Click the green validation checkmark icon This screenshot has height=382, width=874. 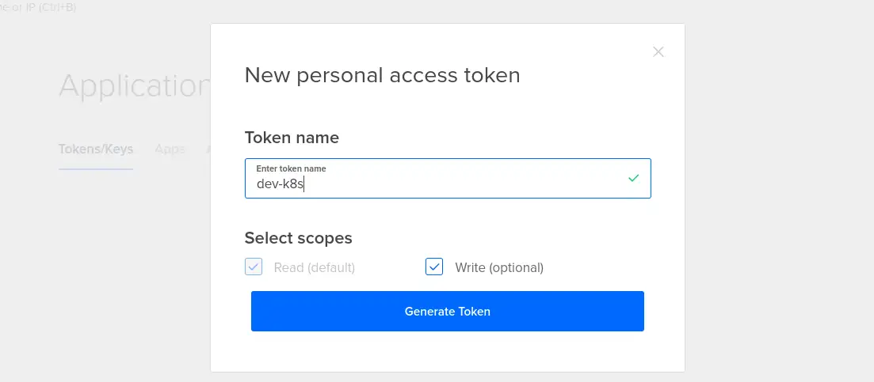633,178
